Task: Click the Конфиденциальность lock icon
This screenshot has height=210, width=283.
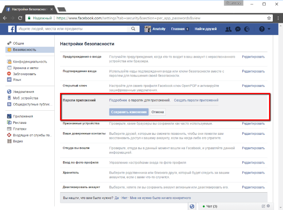Action: (x=9, y=62)
